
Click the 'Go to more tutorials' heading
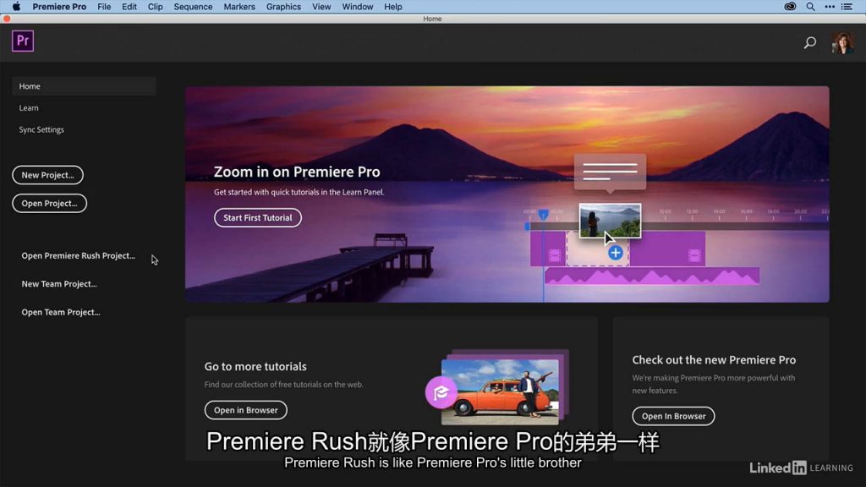(x=255, y=366)
